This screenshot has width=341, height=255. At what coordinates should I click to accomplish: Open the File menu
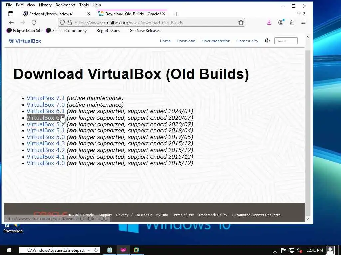click(x=9, y=5)
